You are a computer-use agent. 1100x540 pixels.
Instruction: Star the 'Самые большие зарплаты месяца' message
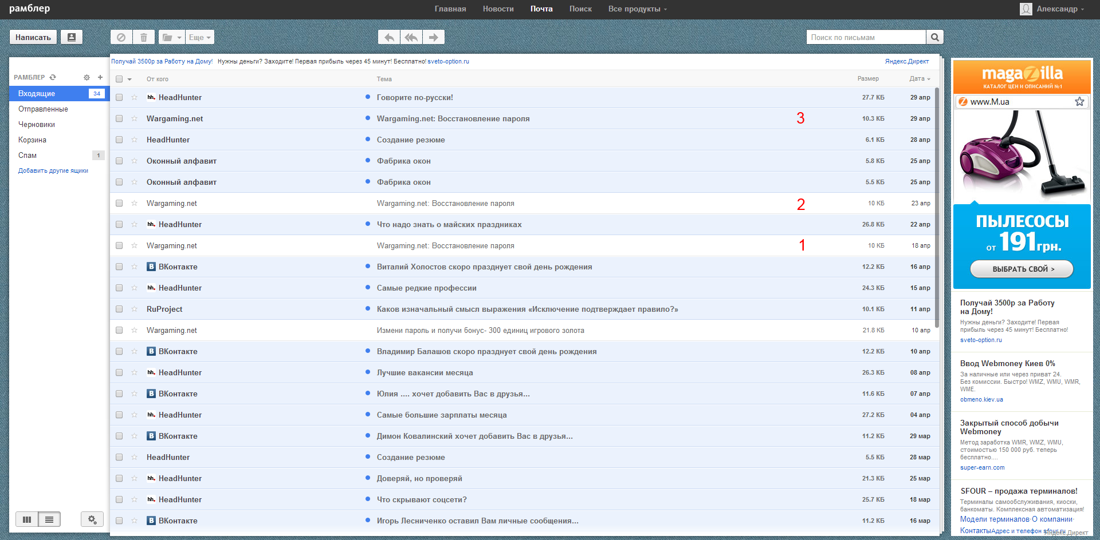point(134,415)
